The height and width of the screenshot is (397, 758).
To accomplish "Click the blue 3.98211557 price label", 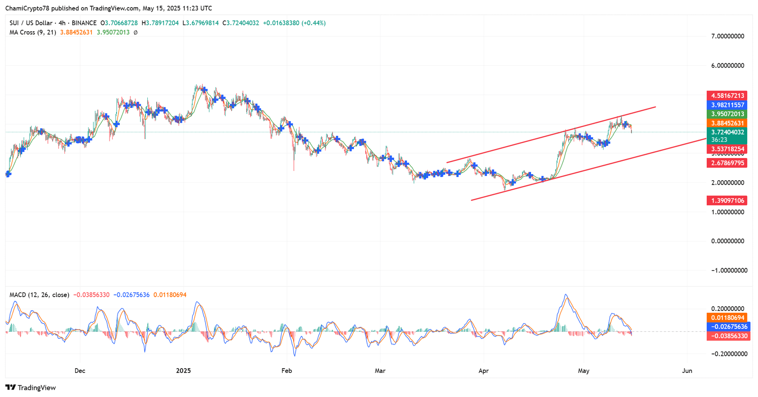I will [727, 105].
